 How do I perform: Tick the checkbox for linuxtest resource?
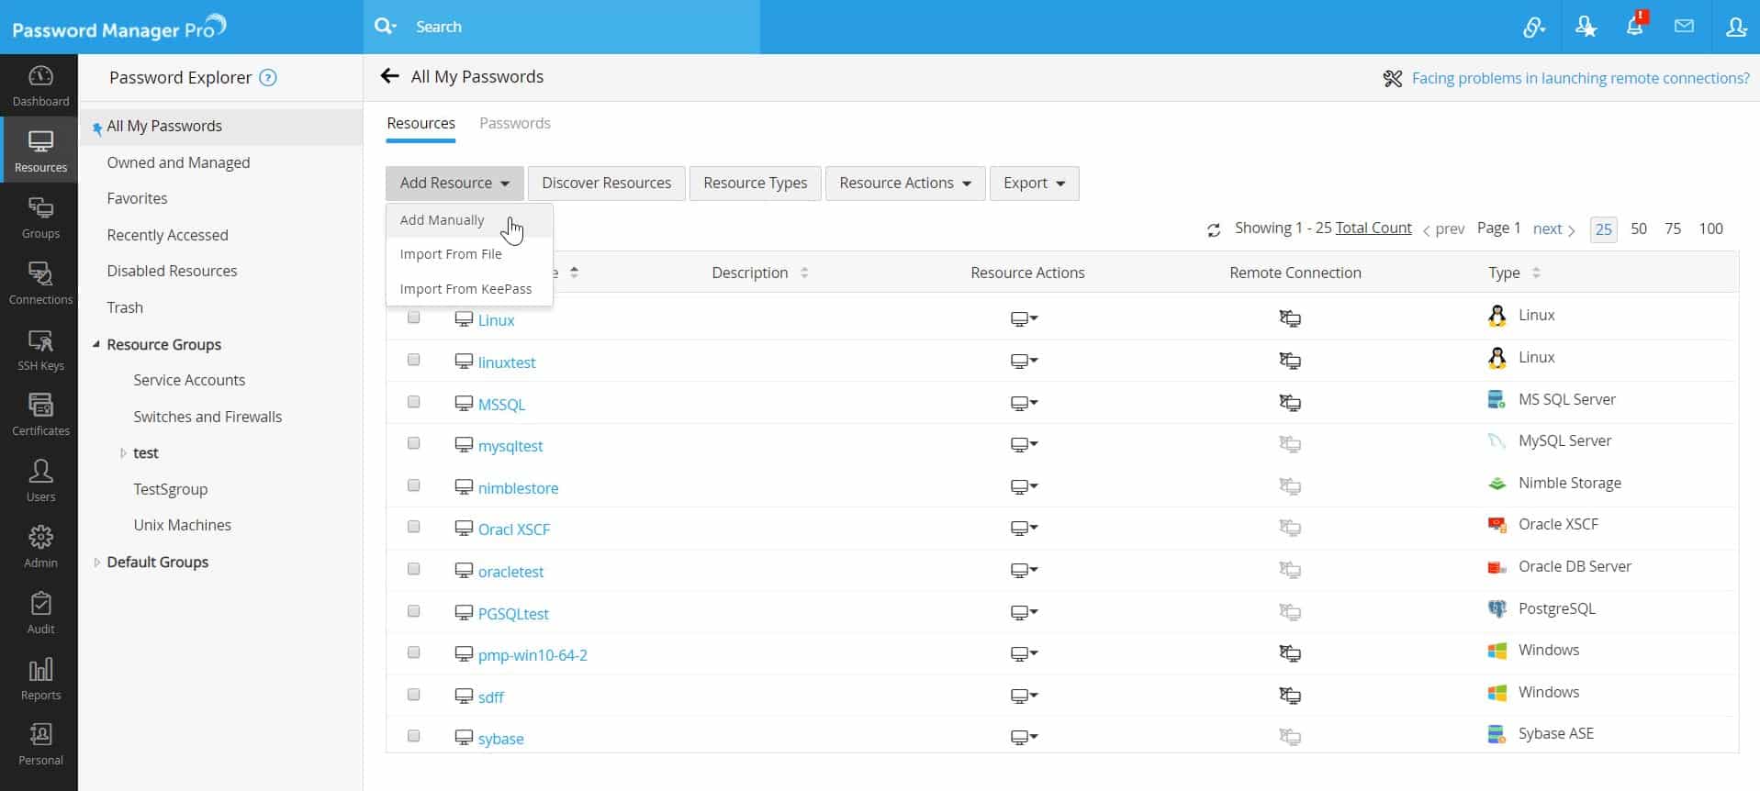[x=414, y=360]
